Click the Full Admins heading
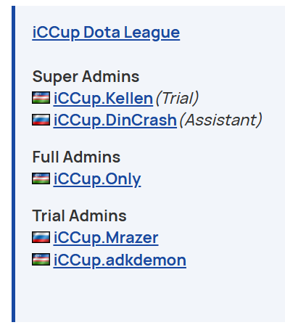The height and width of the screenshot is (325, 285). point(76,157)
